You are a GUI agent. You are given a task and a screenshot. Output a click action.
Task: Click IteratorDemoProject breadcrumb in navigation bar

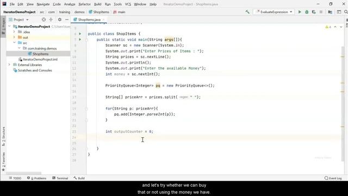tap(20, 12)
